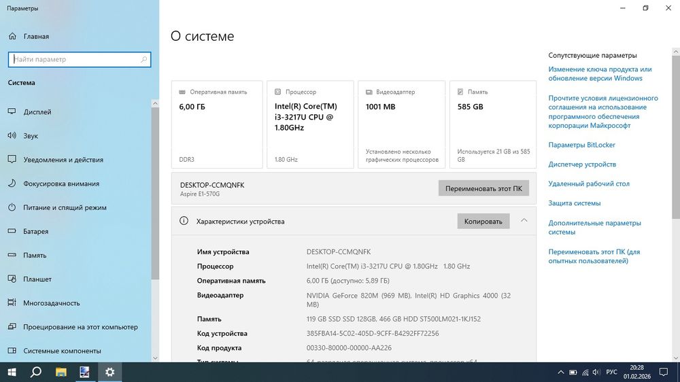
Task: Select the Многозадачность icon
Action: [x=12, y=302]
